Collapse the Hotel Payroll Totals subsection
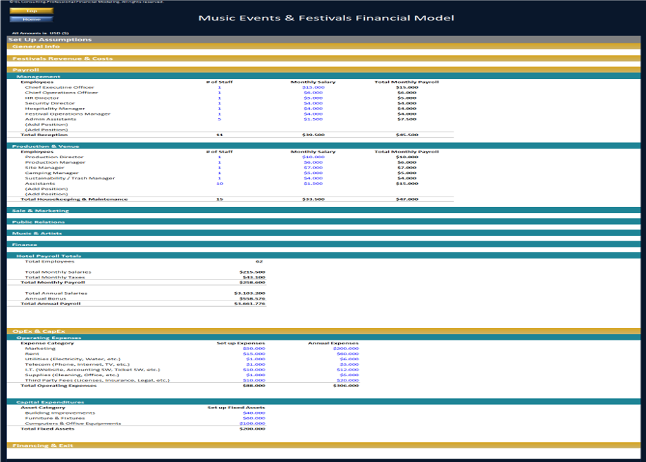Image resolution: width=646 pixels, height=462 pixels. 324,256
